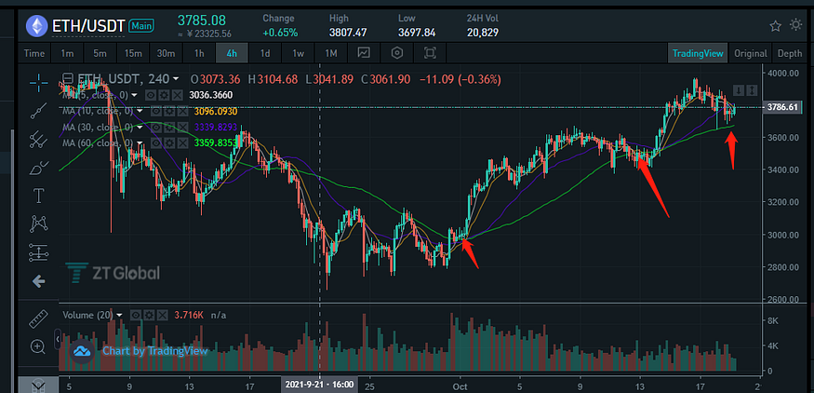Select the text annotation tool
This screenshot has height=393, width=814.
tap(38, 196)
